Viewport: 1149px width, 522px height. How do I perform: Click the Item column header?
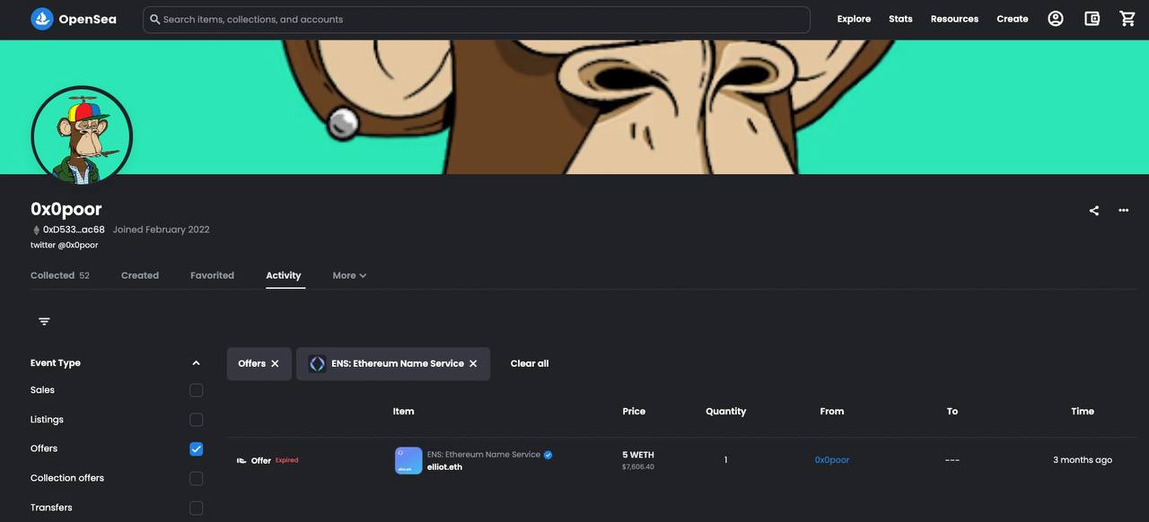[x=404, y=411]
